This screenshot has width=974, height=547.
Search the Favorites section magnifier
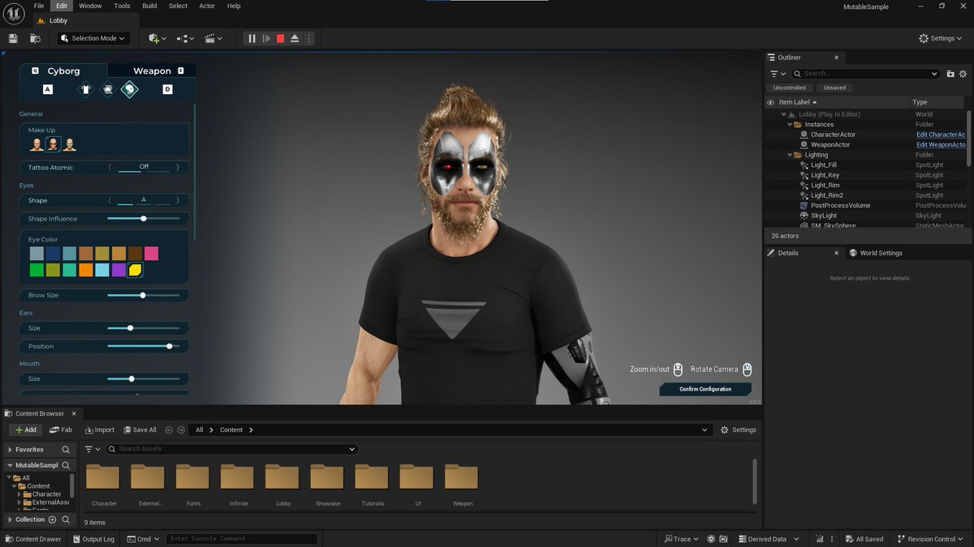(66, 450)
